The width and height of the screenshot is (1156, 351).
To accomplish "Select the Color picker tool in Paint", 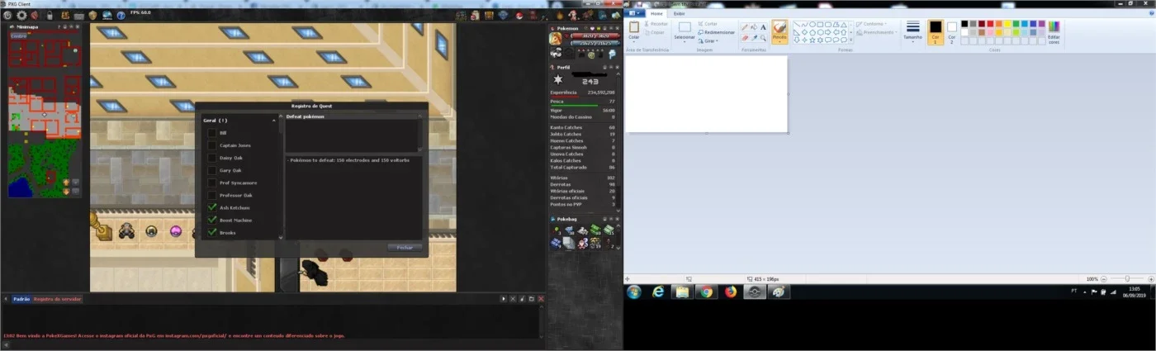I will click(x=754, y=38).
